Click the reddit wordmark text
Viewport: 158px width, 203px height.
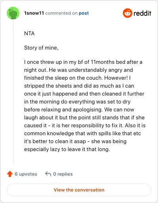click(142, 13)
